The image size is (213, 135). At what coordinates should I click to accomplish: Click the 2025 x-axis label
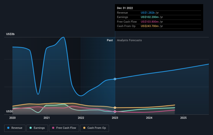pos(183,118)
